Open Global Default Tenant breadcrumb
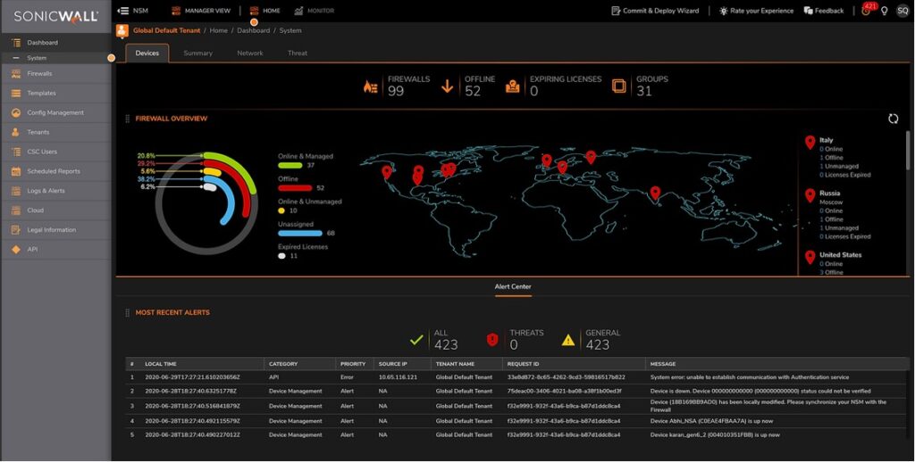The width and height of the screenshot is (915, 462). tap(166, 30)
